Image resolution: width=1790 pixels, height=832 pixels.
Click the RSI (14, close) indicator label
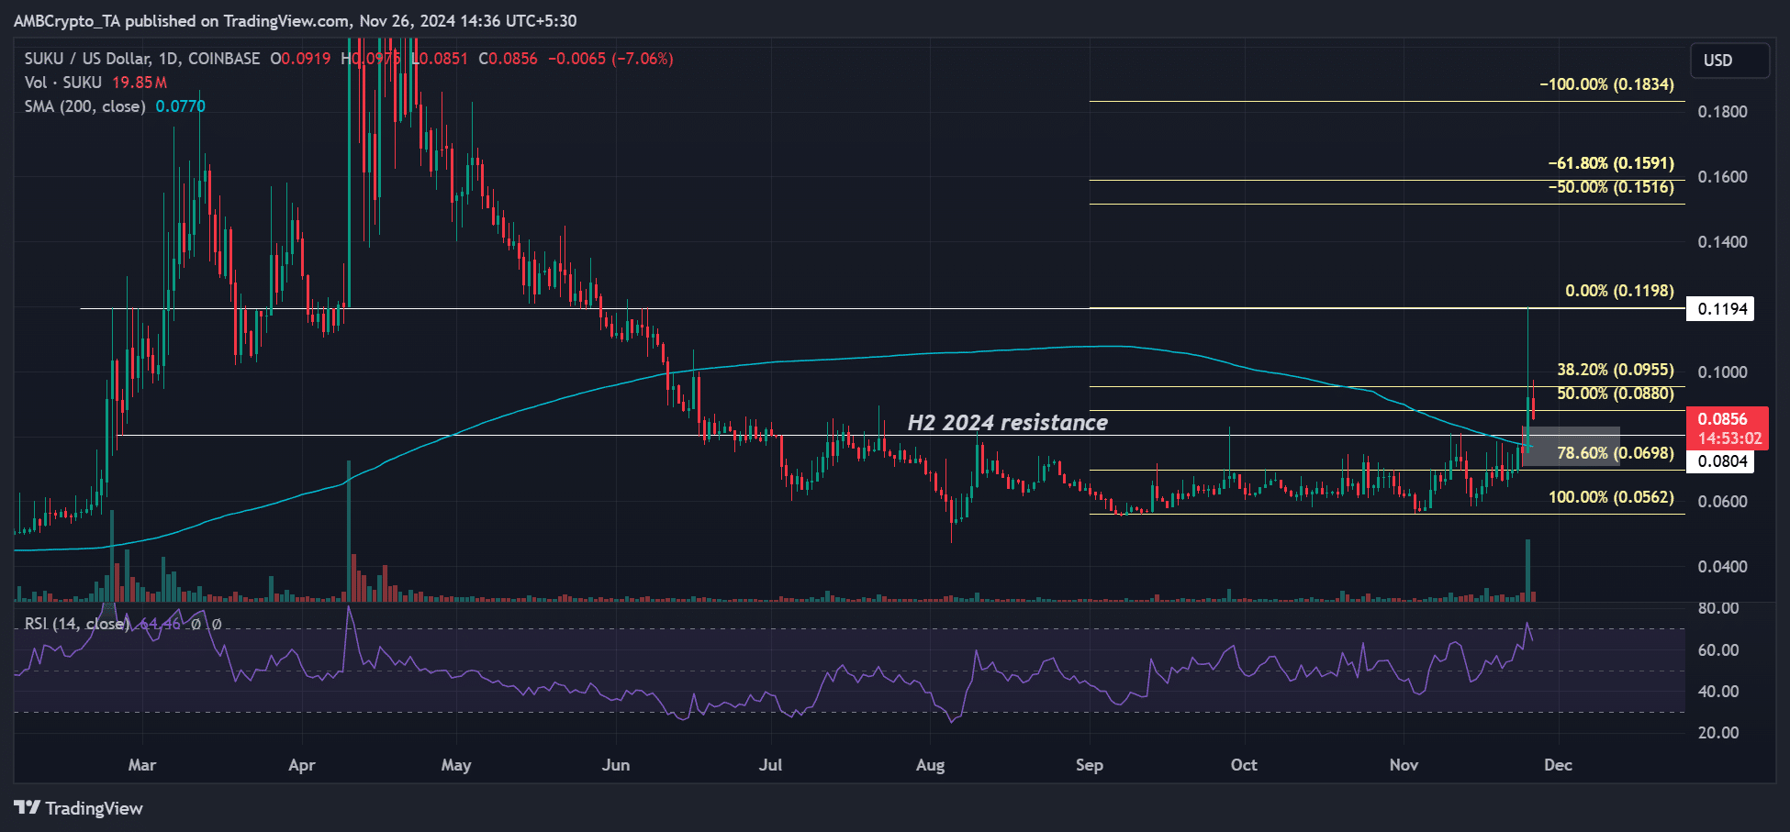click(76, 624)
